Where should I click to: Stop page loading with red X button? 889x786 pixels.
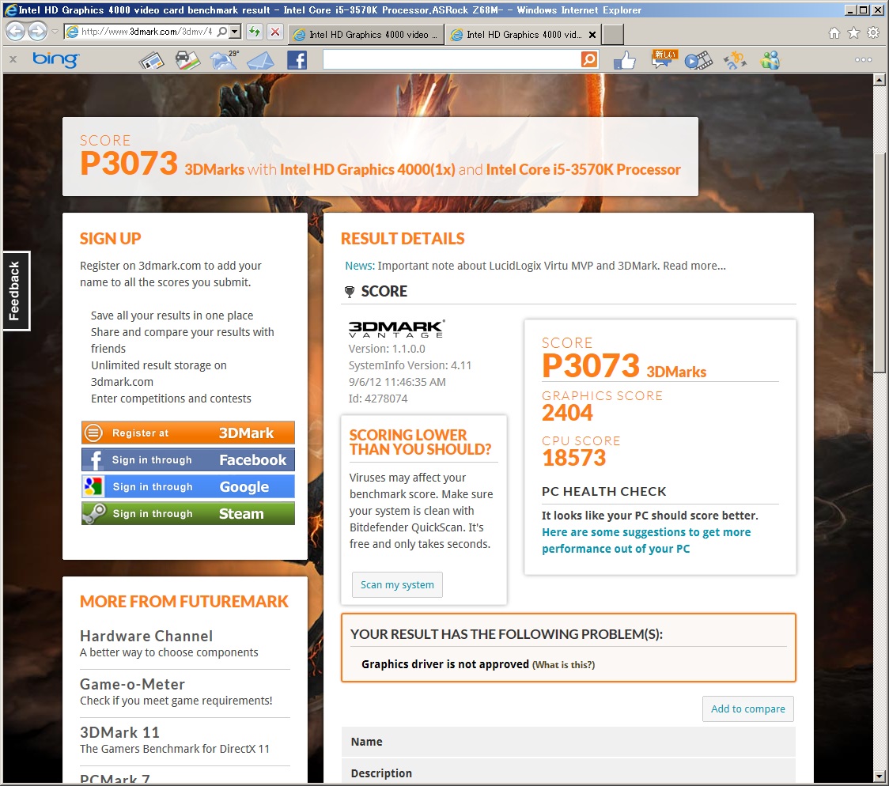click(x=275, y=32)
